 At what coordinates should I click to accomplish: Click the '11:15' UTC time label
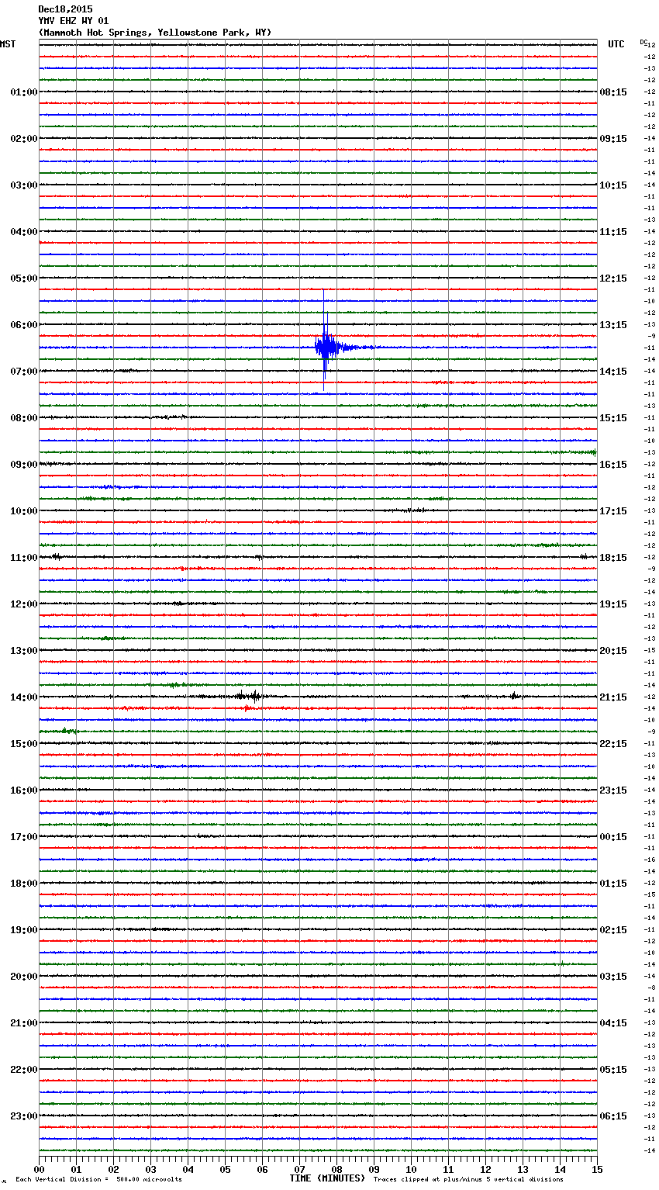point(613,232)
